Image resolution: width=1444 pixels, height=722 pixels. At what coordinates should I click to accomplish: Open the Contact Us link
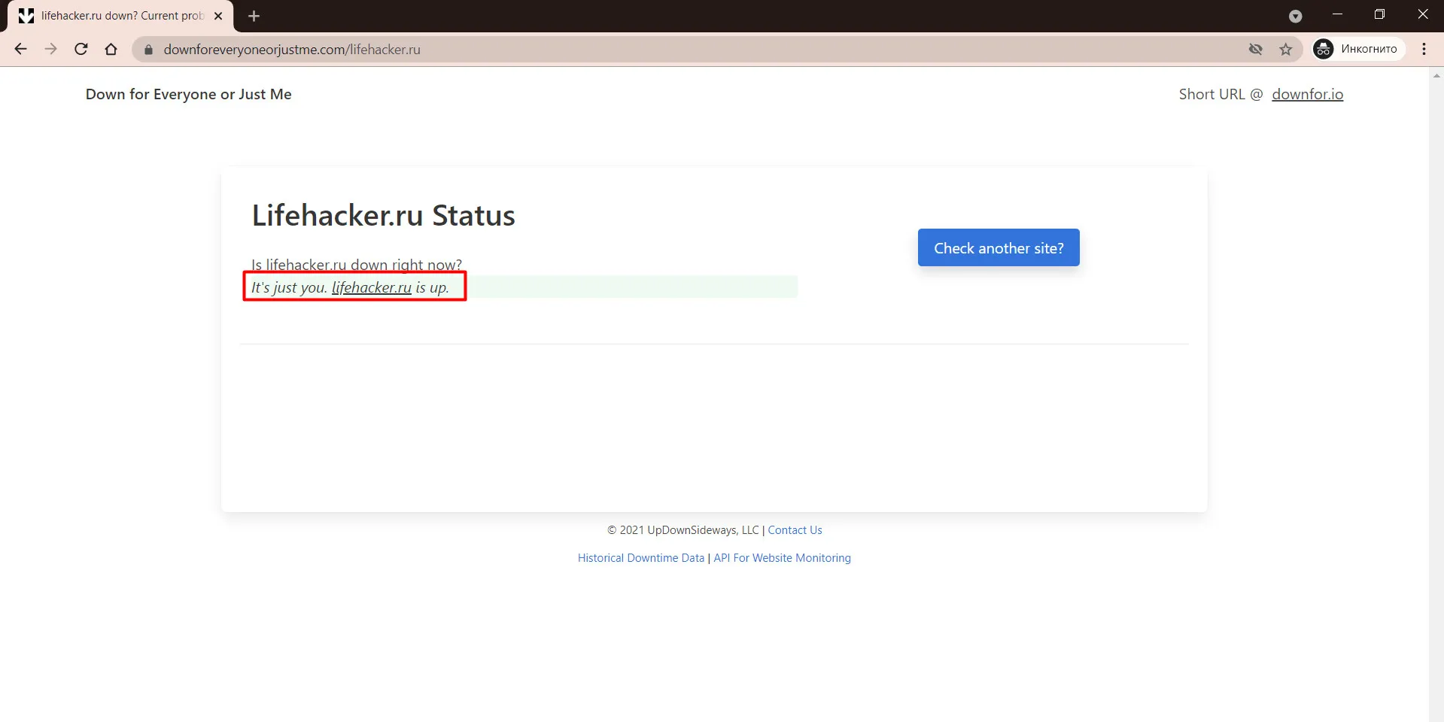point(795,530)
